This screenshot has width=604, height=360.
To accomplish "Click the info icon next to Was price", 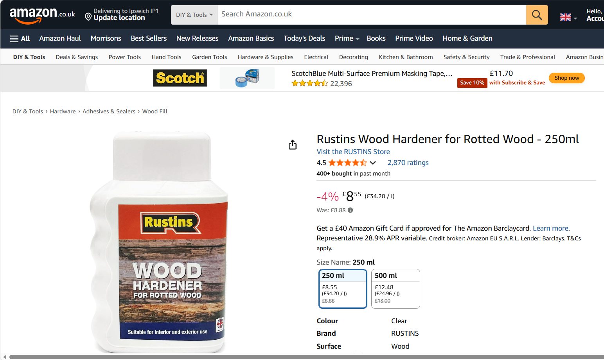I will [x=350, y=210].
